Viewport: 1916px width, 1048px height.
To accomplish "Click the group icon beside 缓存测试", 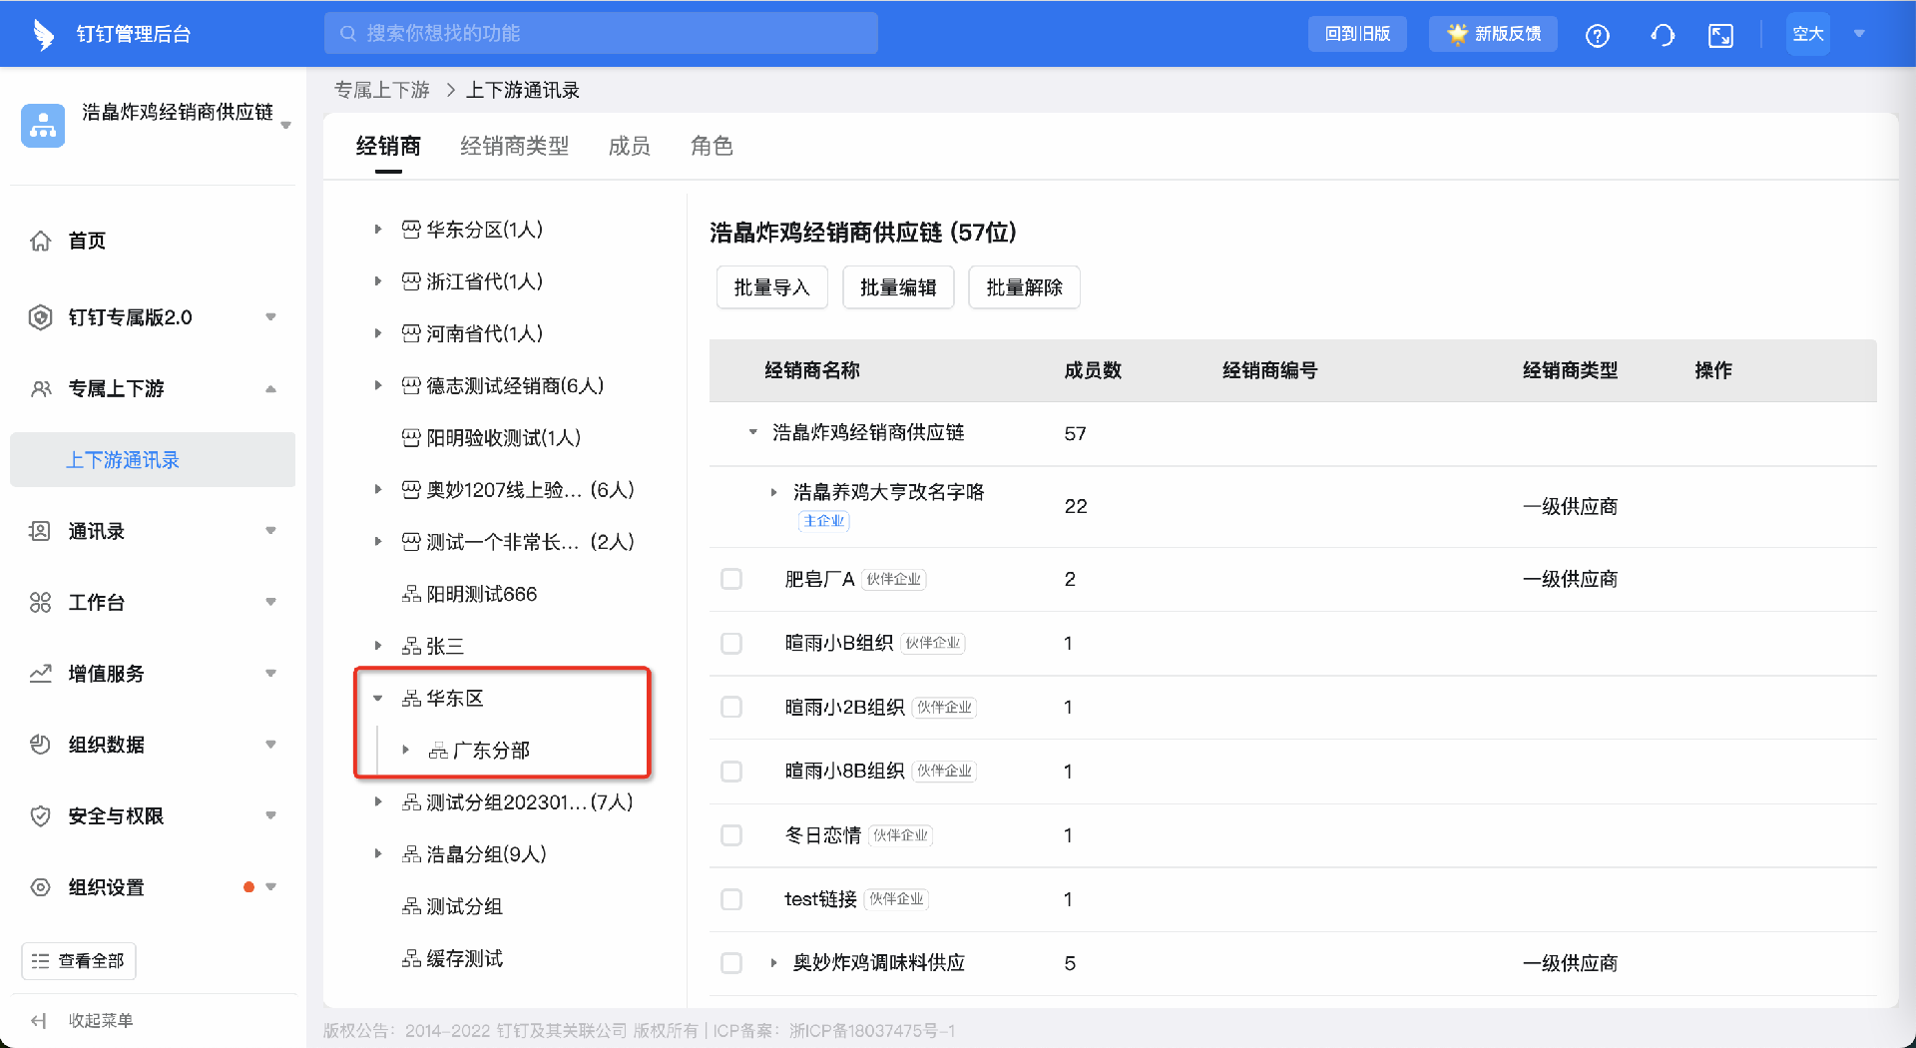I will click(411, 959).
